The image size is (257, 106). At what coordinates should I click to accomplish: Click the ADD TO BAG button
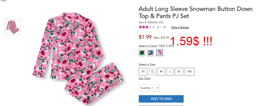coord(161,99)
